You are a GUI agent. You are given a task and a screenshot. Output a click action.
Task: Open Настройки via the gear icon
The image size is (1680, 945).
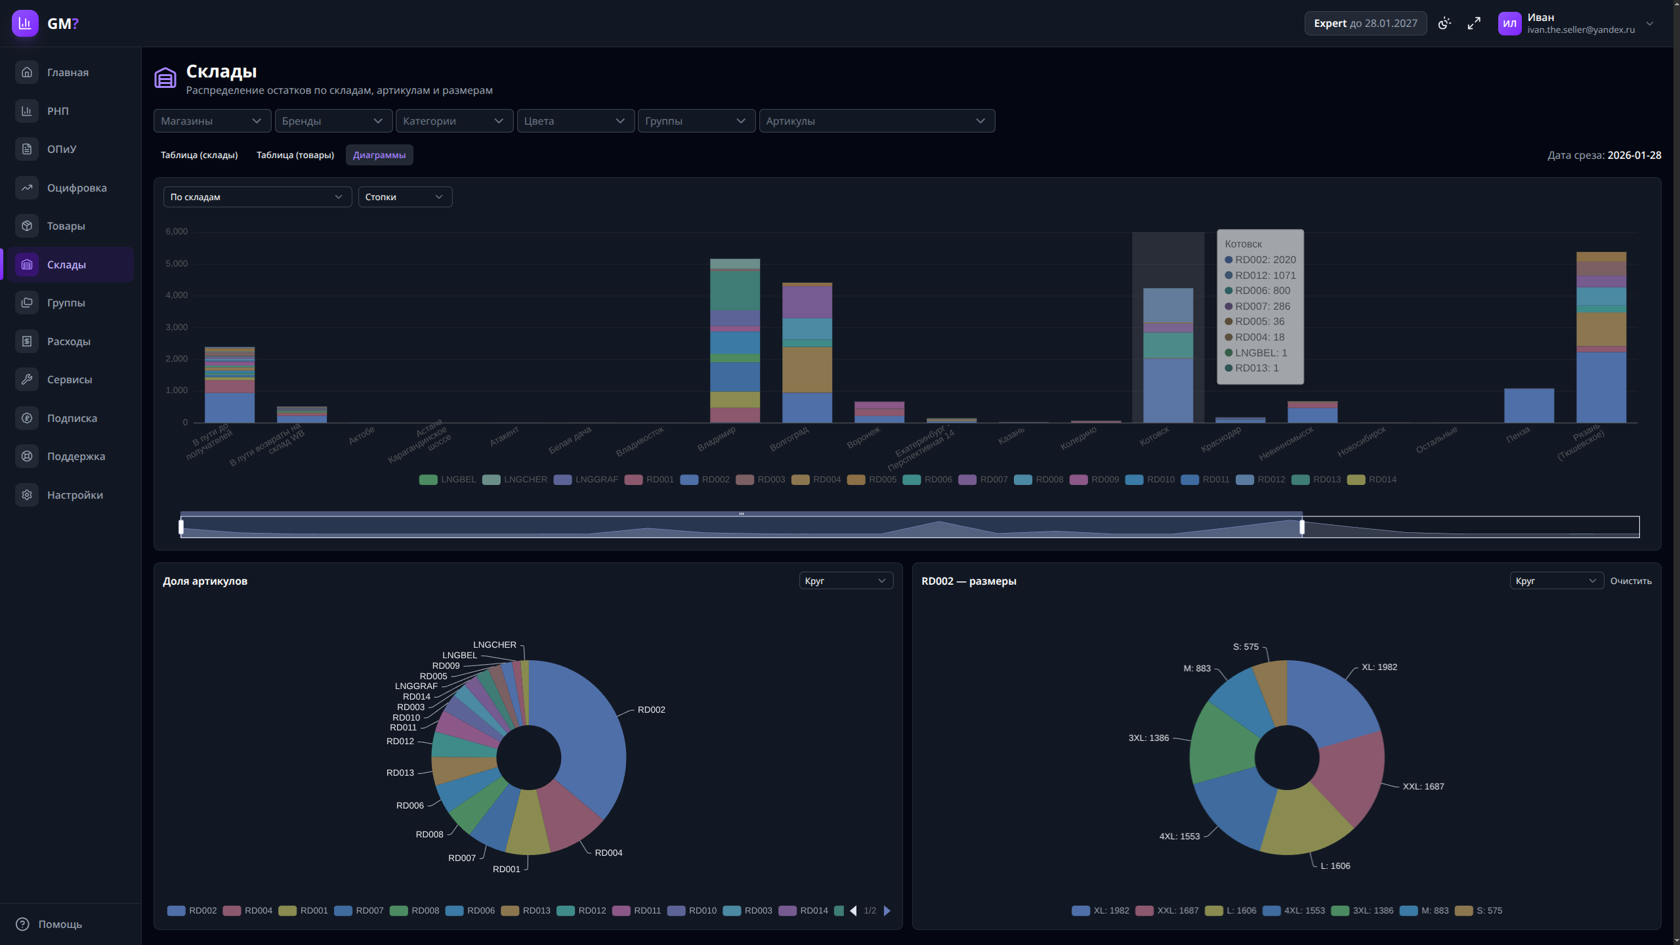[27, 495]
